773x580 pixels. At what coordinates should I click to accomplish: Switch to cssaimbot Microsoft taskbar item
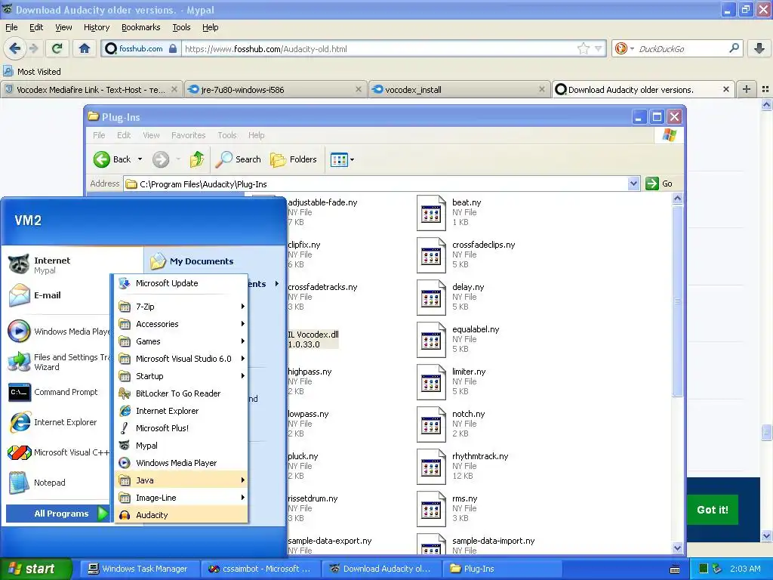[x=260, y=569]
